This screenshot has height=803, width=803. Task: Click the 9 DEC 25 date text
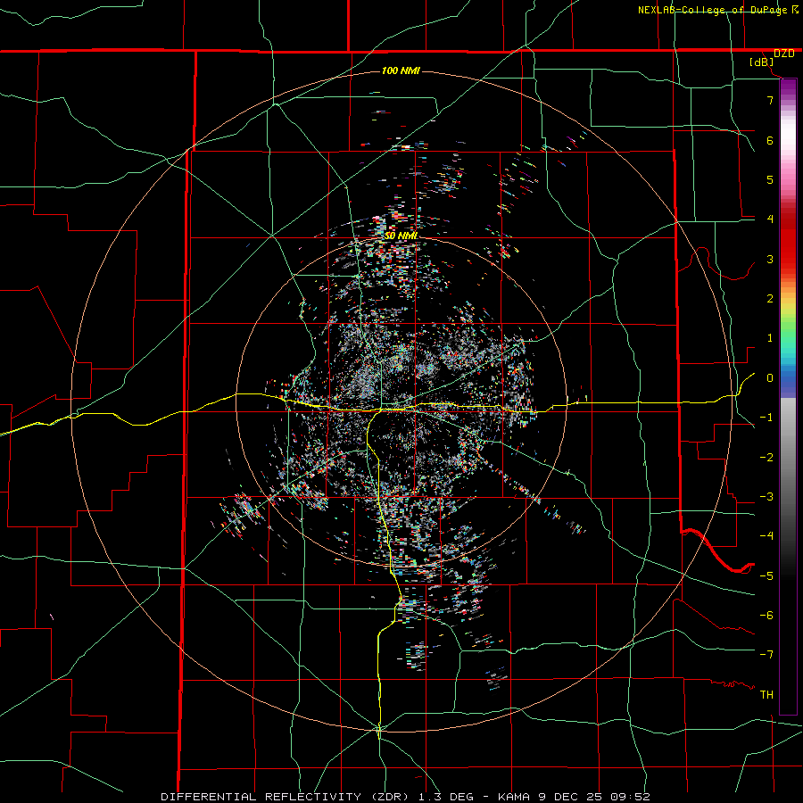tap(573, 797)
